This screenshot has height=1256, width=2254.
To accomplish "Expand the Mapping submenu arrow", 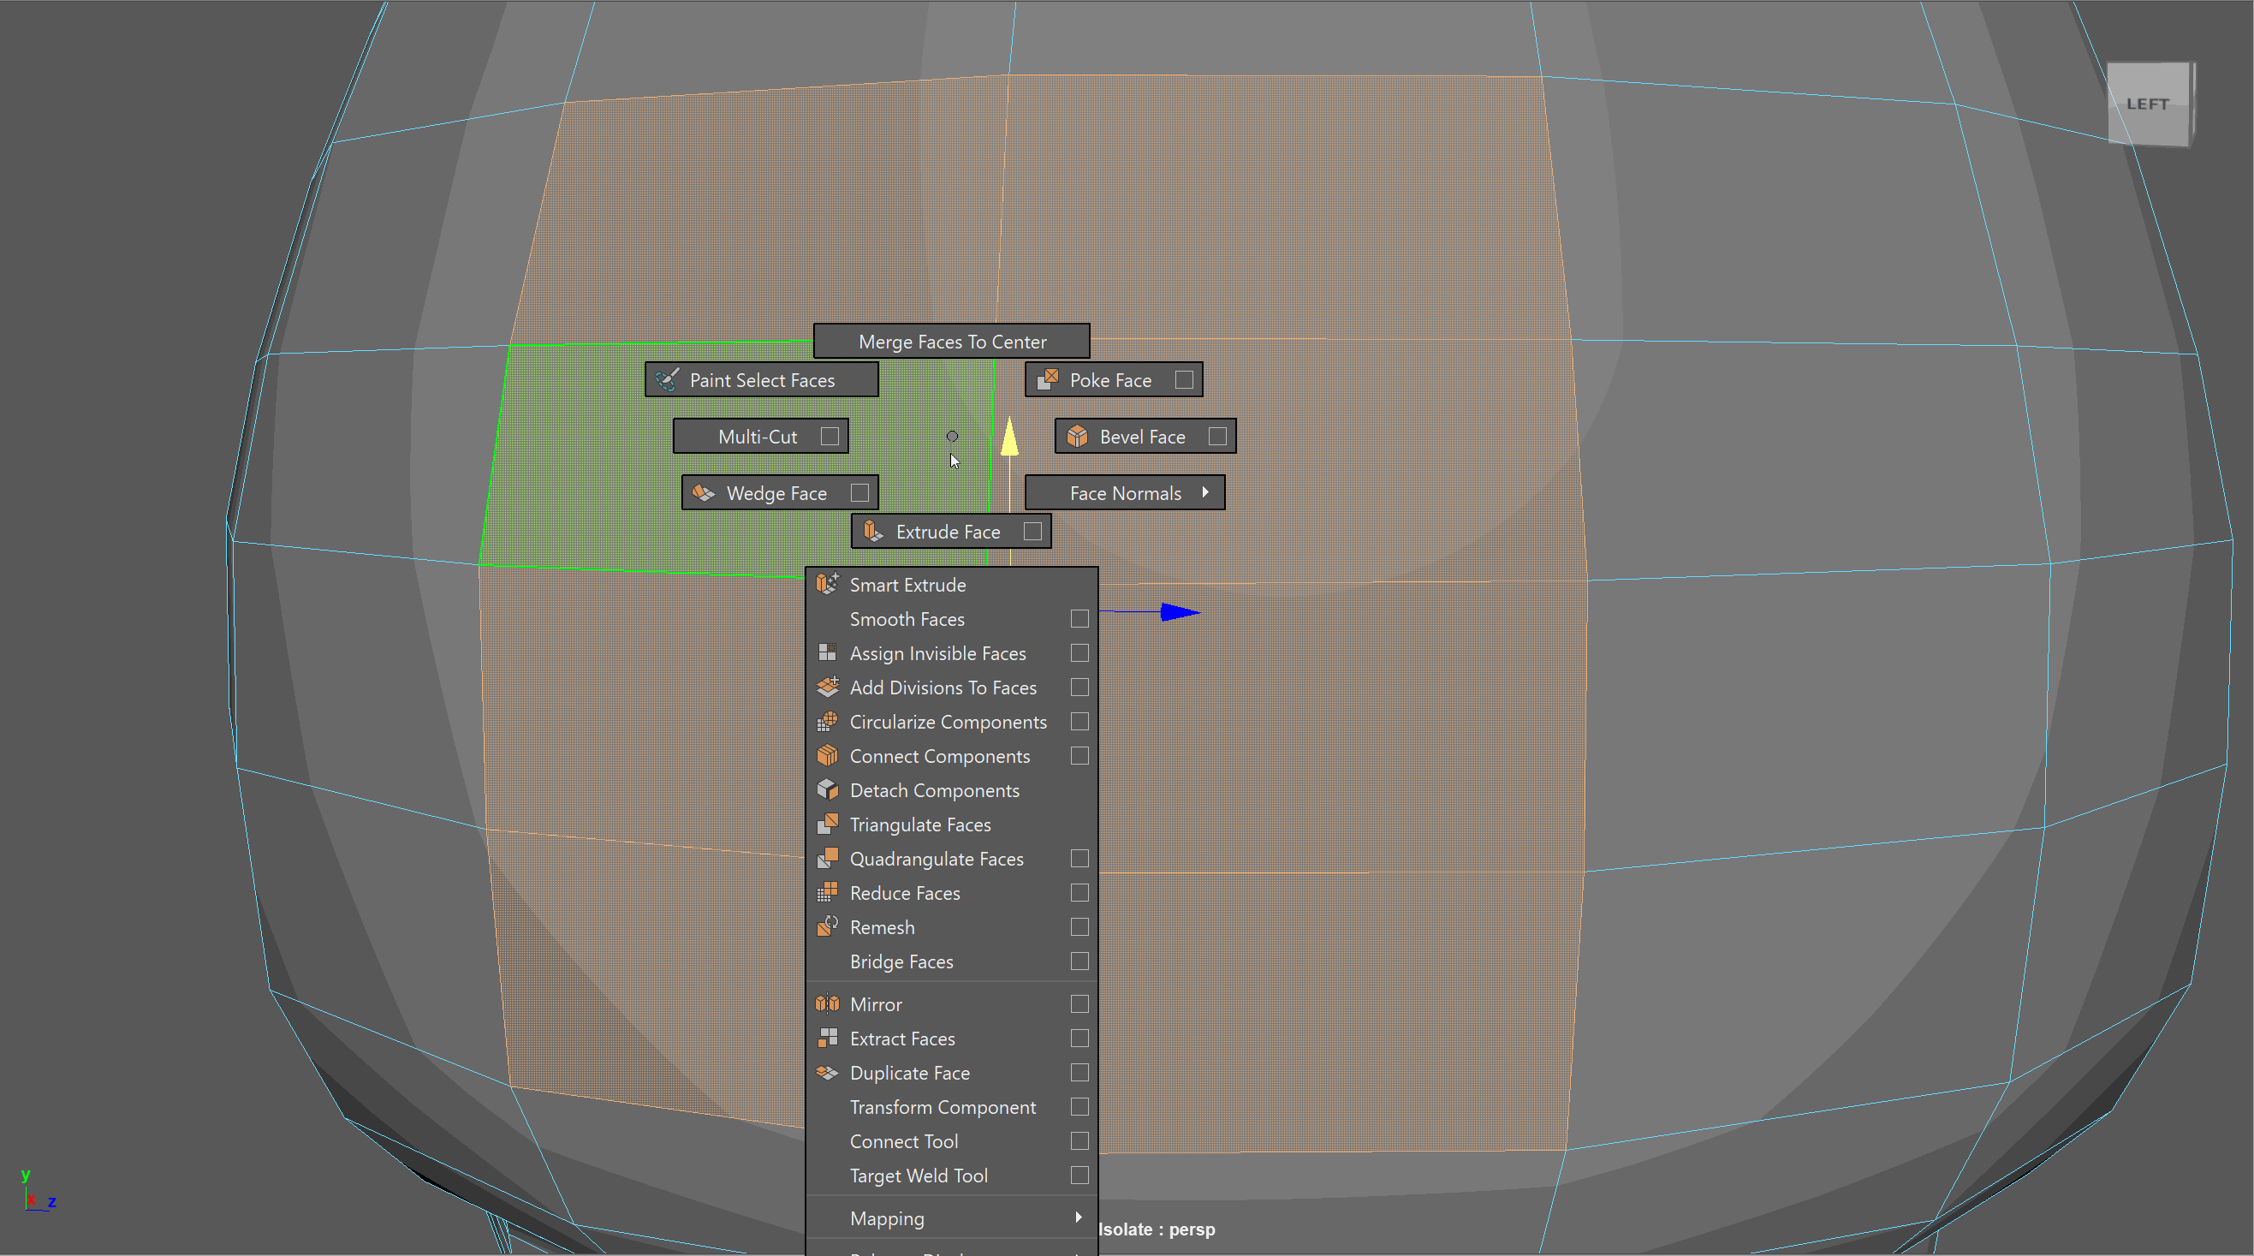I will pyautogui.click(x=1078, y=1217).
